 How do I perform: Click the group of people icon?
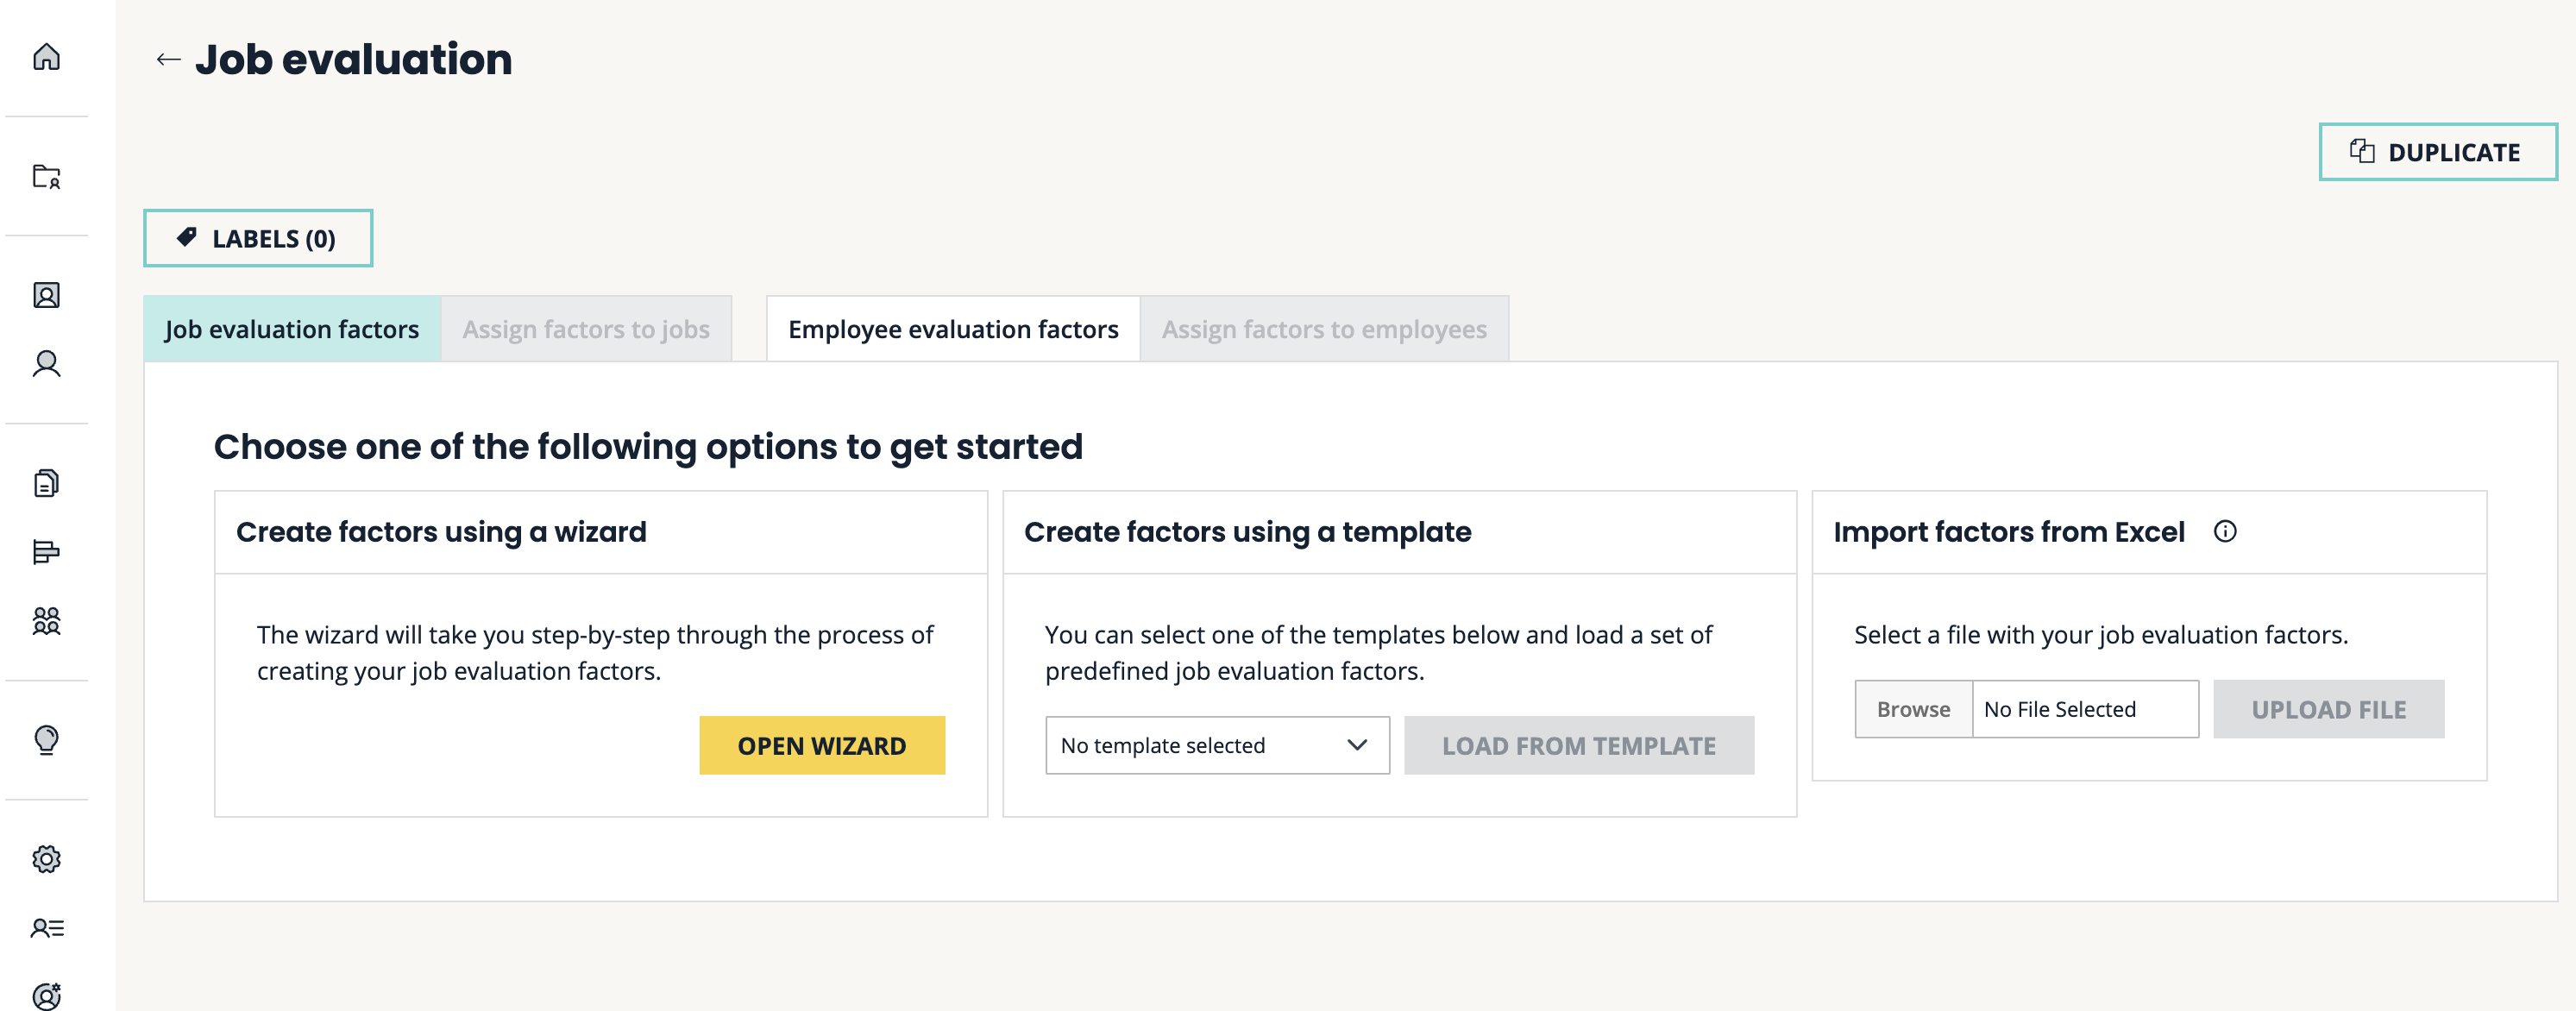(x=46, y=621)
